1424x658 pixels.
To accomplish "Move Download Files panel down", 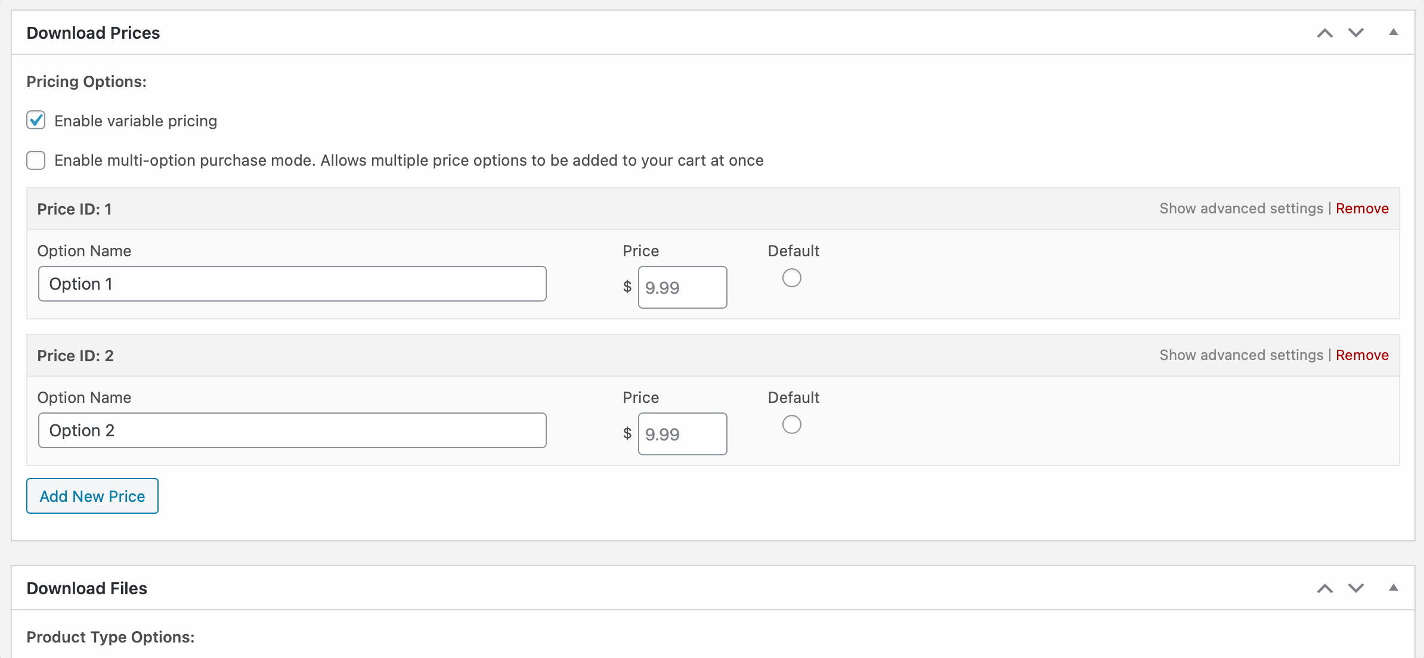I will click(1356, 588).
